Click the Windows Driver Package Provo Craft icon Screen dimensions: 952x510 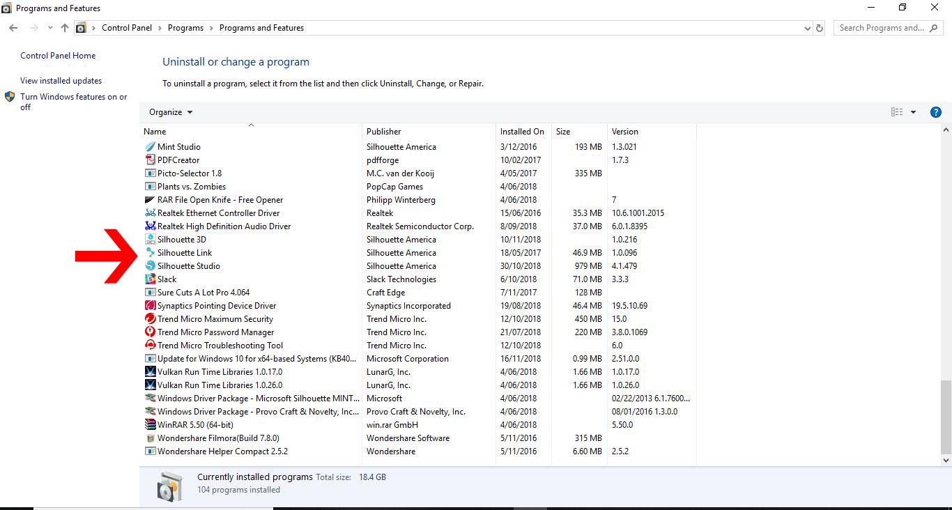(x=150, y=412)
